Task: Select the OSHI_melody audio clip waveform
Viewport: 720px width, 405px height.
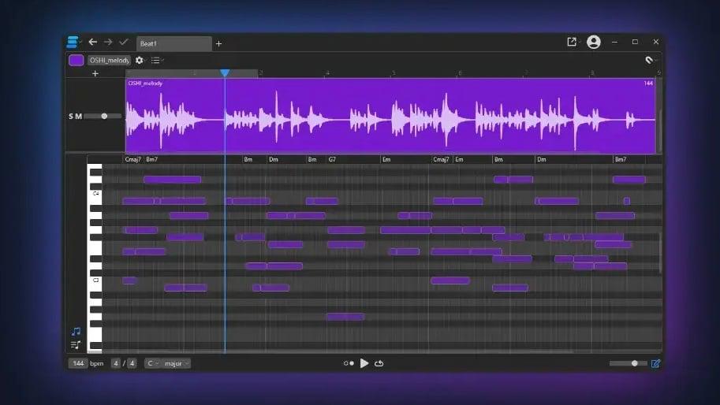Action: [390, 116]
